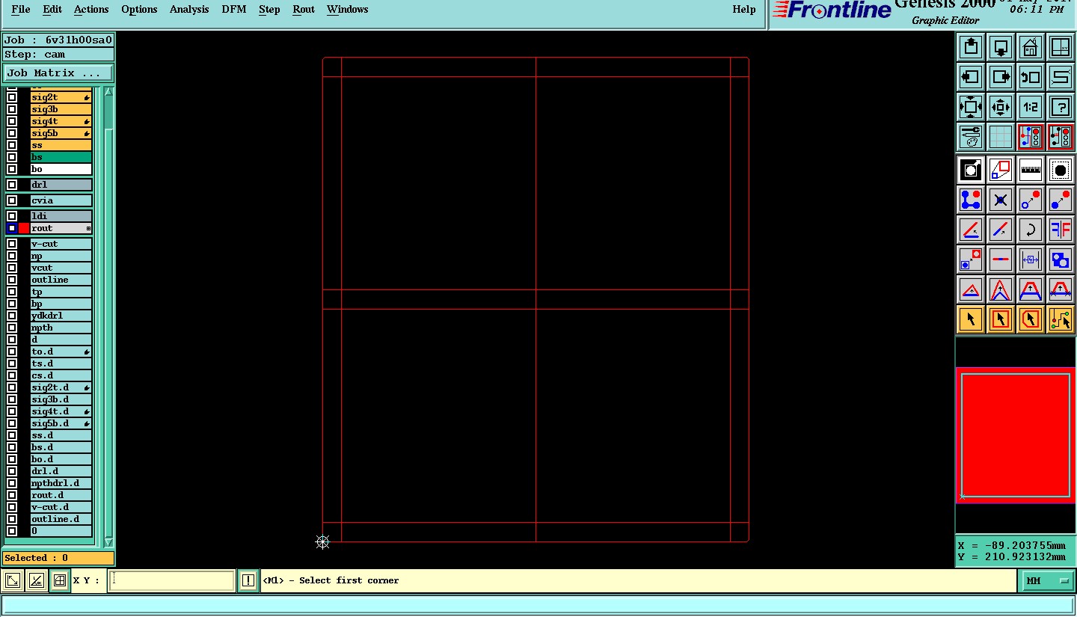Open the Analysis menu
Viewport: 1077px width, 617px height.
[x=189, y=9]
